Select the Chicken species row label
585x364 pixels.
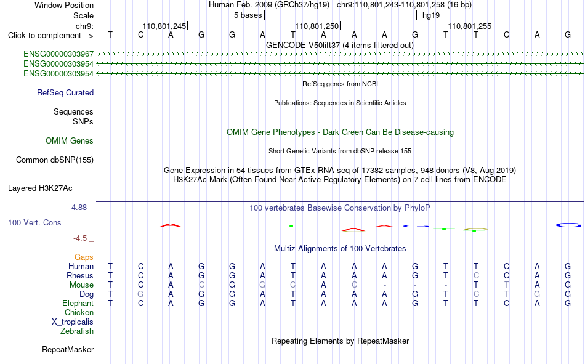coord(79,312)
